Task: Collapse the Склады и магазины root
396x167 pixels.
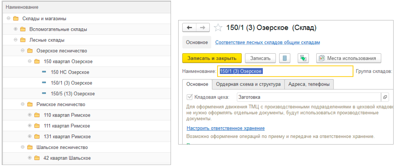Action: (8, 18)
